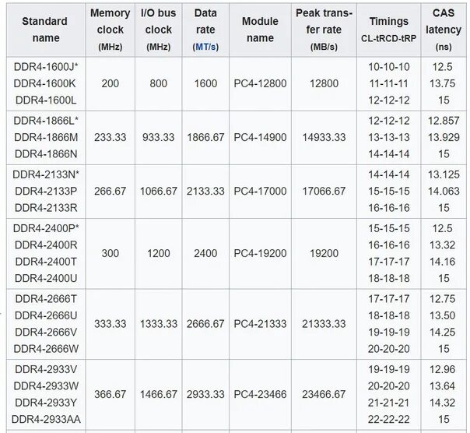Screen dimensions: 470x433
Task: Select the 19200 transfer rate cell
Action: (x=324, y=253)
